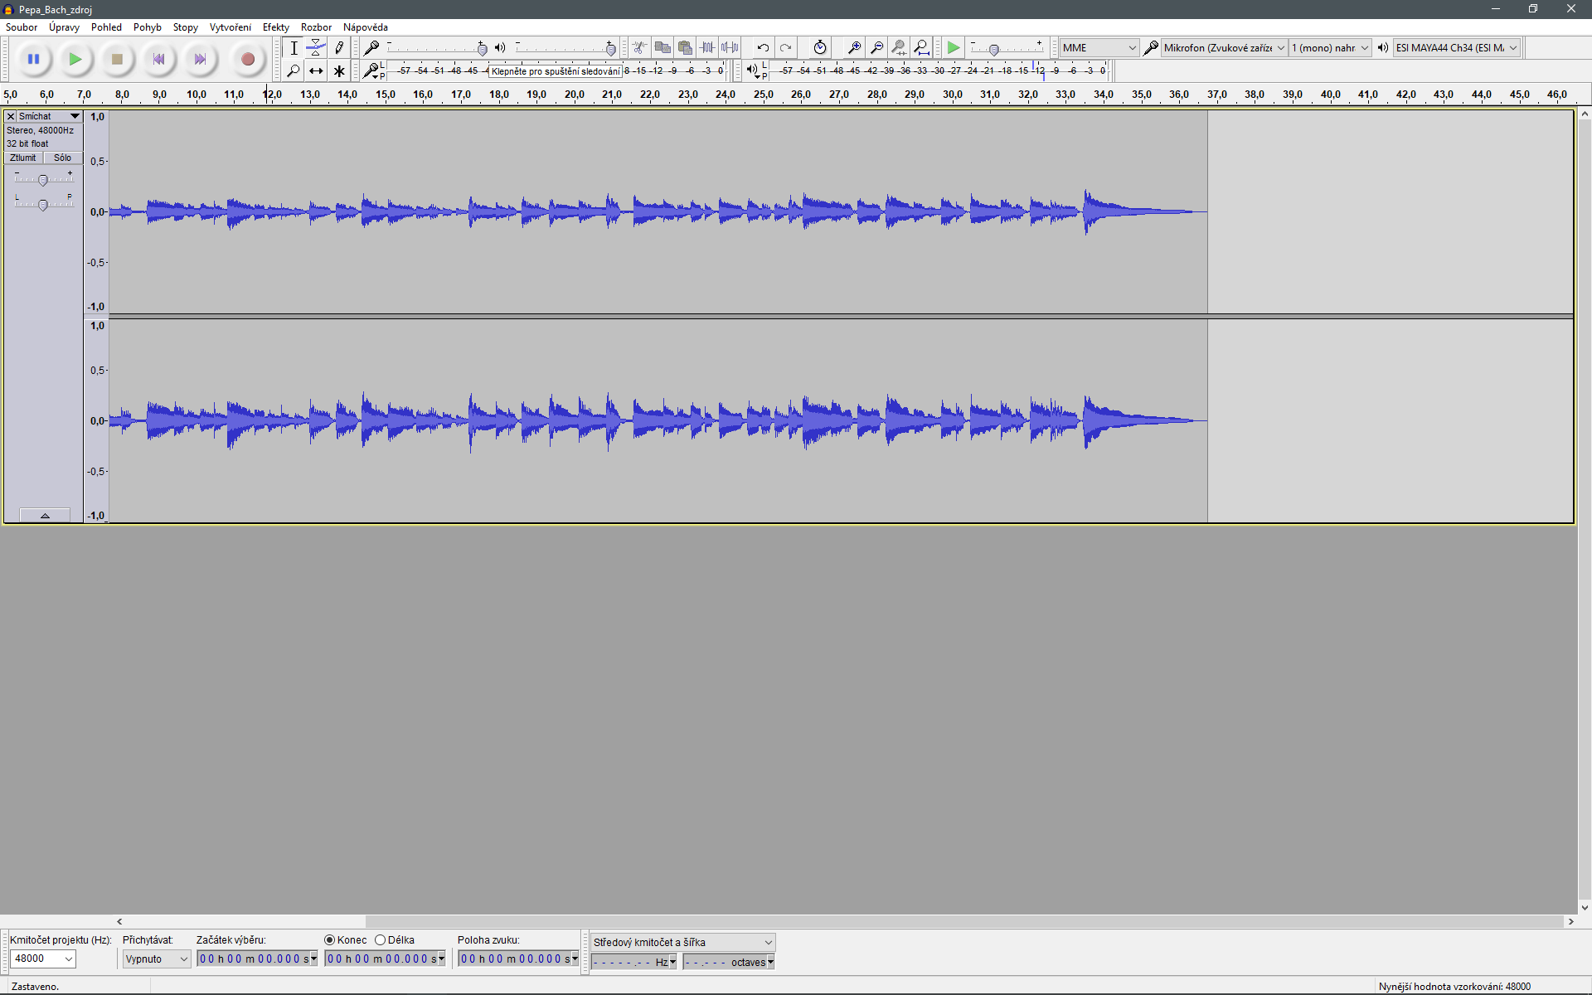The image size is (1592, 995).
Task: Open the Rozbor menu
Action: (x=316, y=27)
